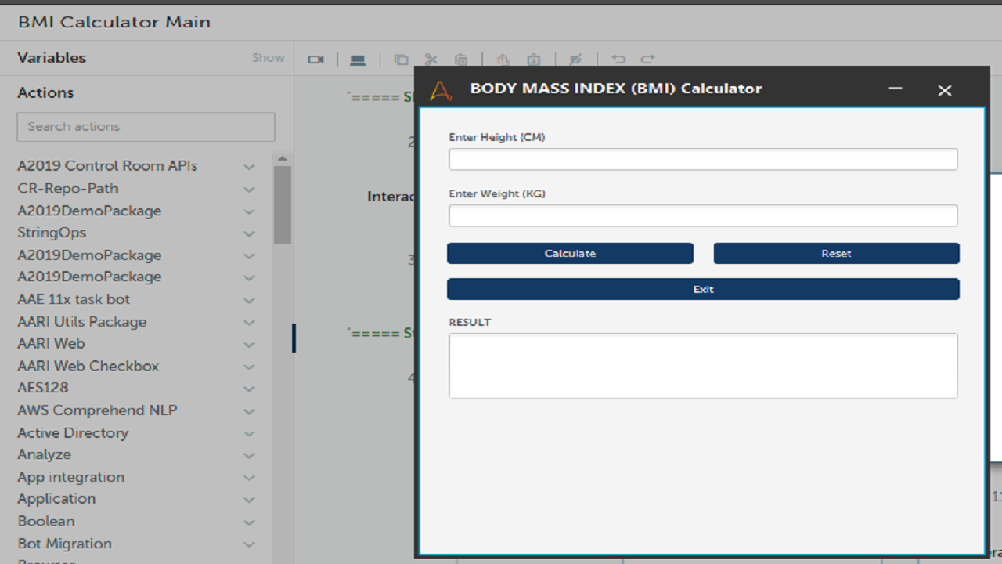Screen dimensions: 1002x564
Task: Select 'AES128' in actions list
Action: [x=43, y=388]
